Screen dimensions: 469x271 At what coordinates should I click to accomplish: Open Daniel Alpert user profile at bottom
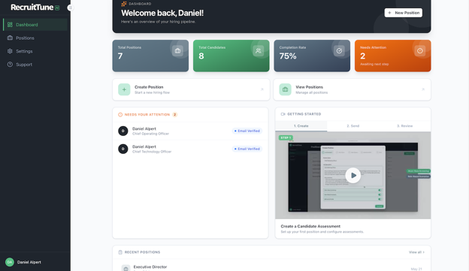tap(35, 262)
